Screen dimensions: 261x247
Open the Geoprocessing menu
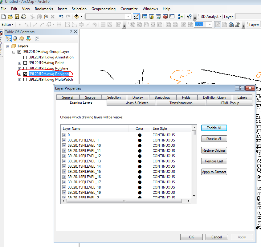[x=103, y=9]
